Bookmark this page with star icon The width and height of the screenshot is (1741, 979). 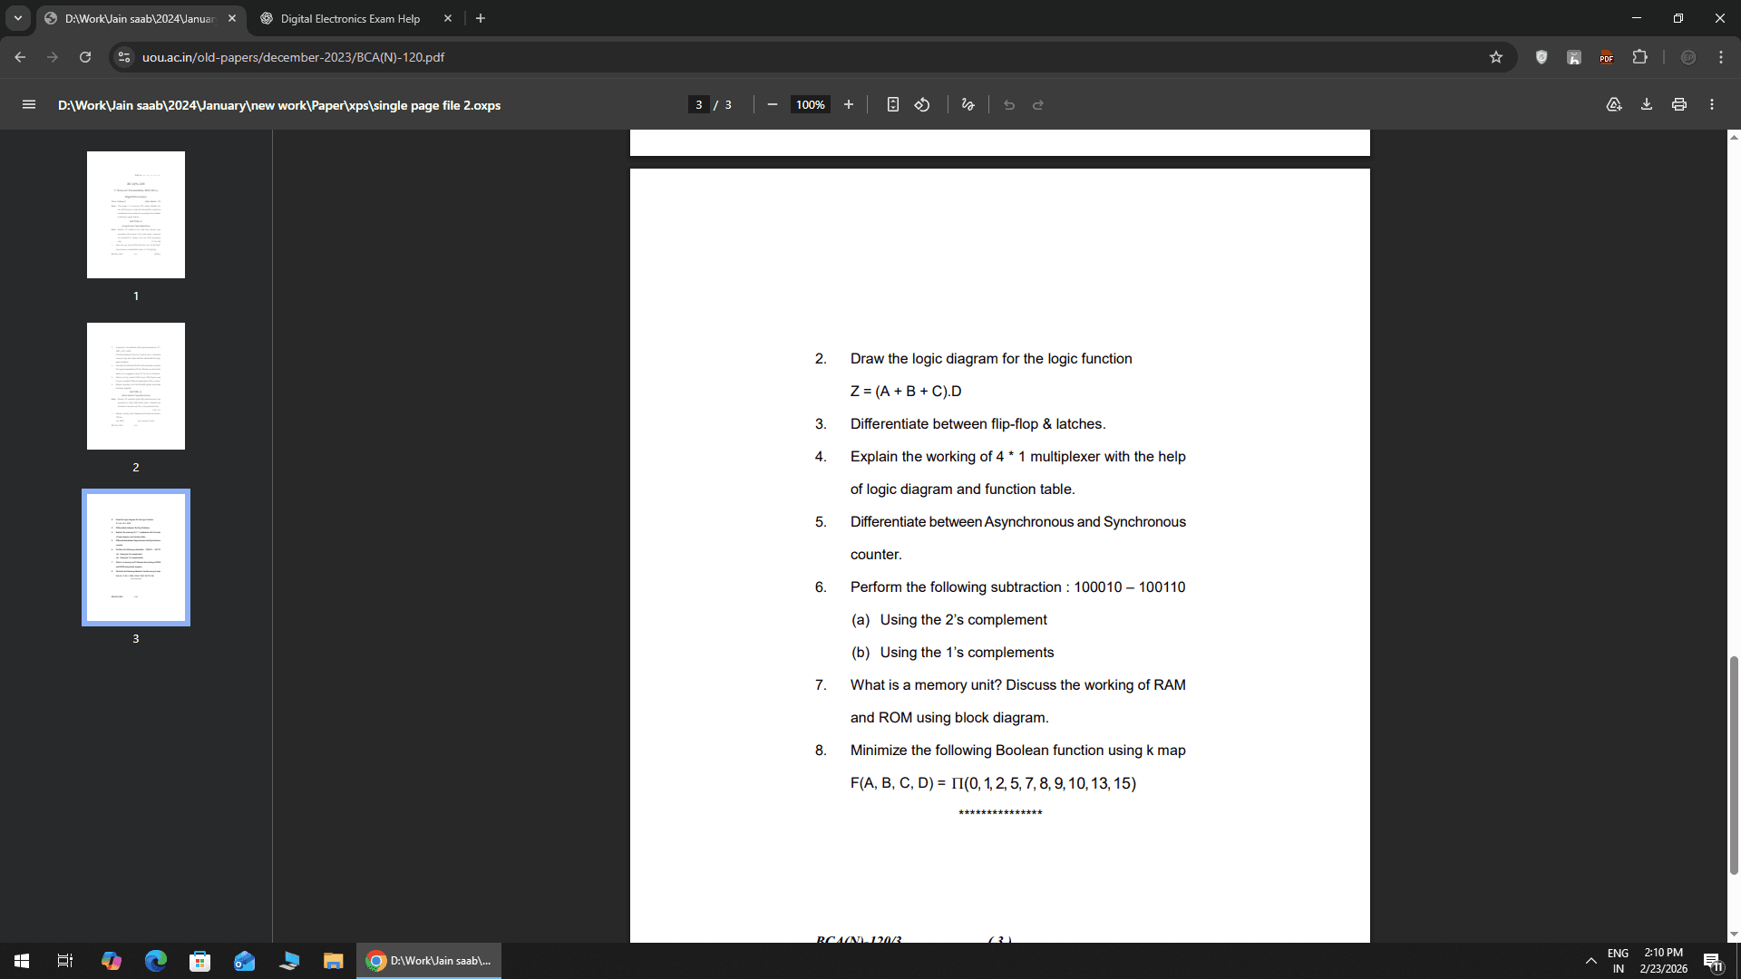pyautogui.click(x=1496, y=57)
